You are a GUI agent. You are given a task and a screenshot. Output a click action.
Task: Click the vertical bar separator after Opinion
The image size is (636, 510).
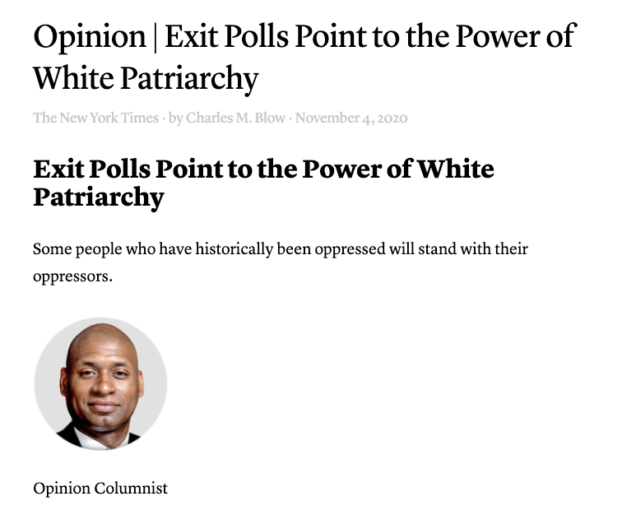click(x=156, y=37)
